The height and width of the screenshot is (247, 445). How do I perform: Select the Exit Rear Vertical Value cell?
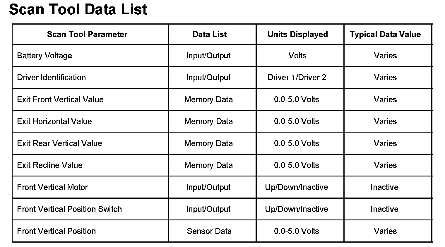click(60, 143)
